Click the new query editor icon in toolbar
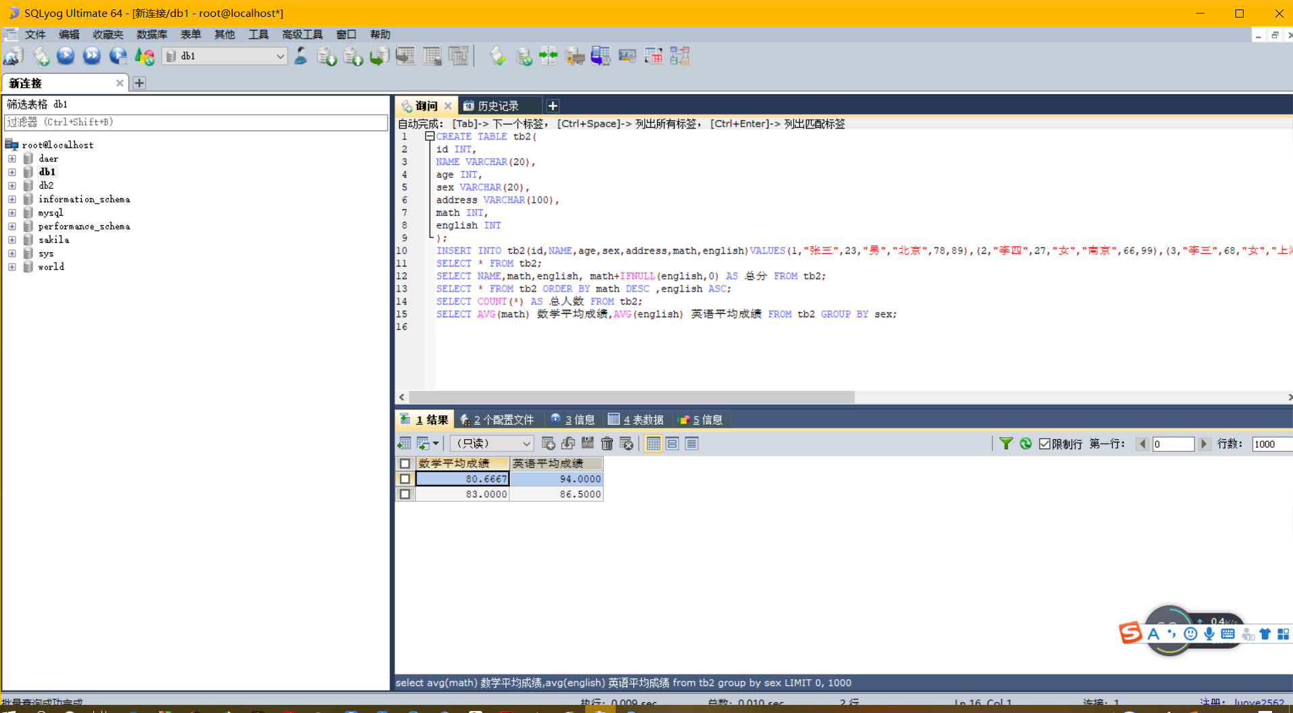Viewport: 1293px width, 713px height. pos(41,56)
